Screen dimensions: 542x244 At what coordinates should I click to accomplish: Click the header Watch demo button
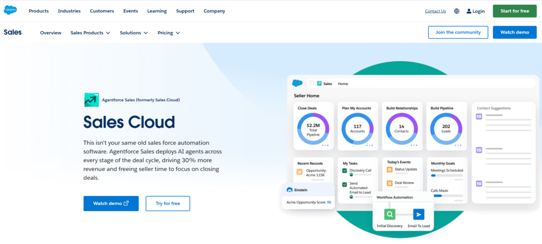point(514,32)
